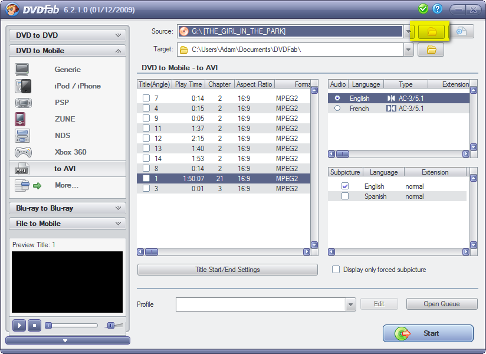
Task: Pick the Xbox 360 profile
Action: pyautogui.click(x=70, y=152)
